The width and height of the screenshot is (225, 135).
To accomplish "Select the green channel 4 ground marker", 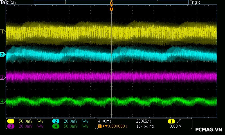I will coord(3,101).
